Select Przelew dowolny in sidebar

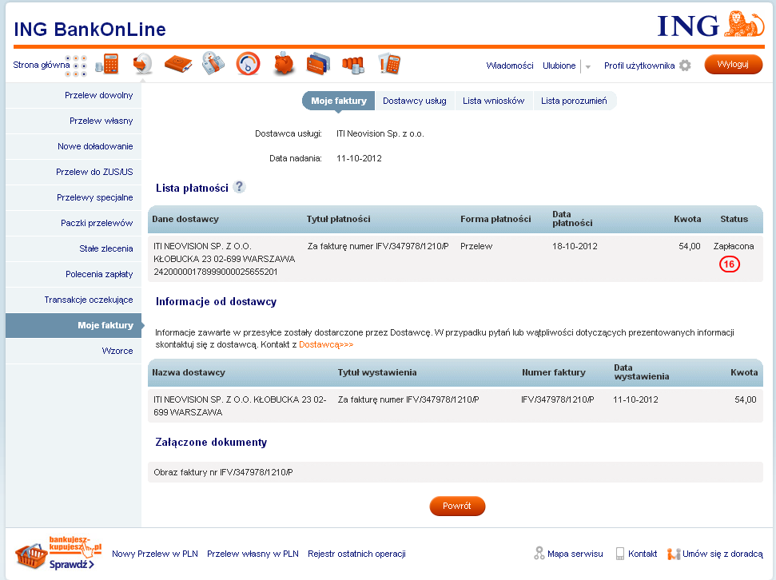point(74,96)
